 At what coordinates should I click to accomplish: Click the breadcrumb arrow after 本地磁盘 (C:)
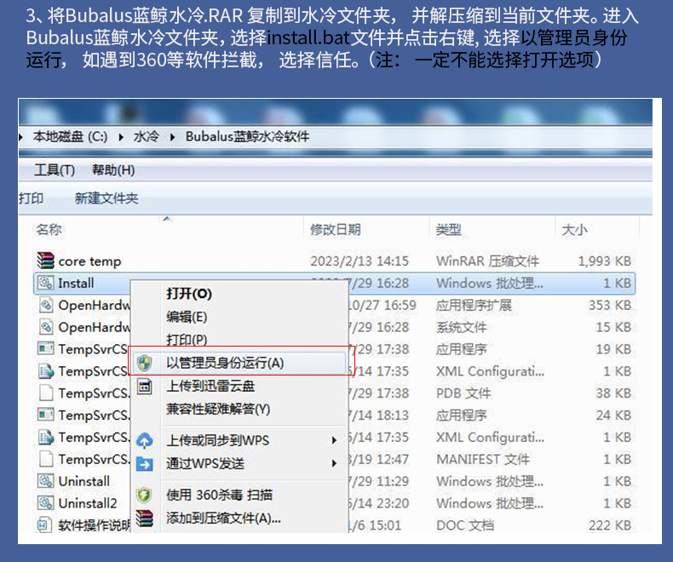pos(121,137)
